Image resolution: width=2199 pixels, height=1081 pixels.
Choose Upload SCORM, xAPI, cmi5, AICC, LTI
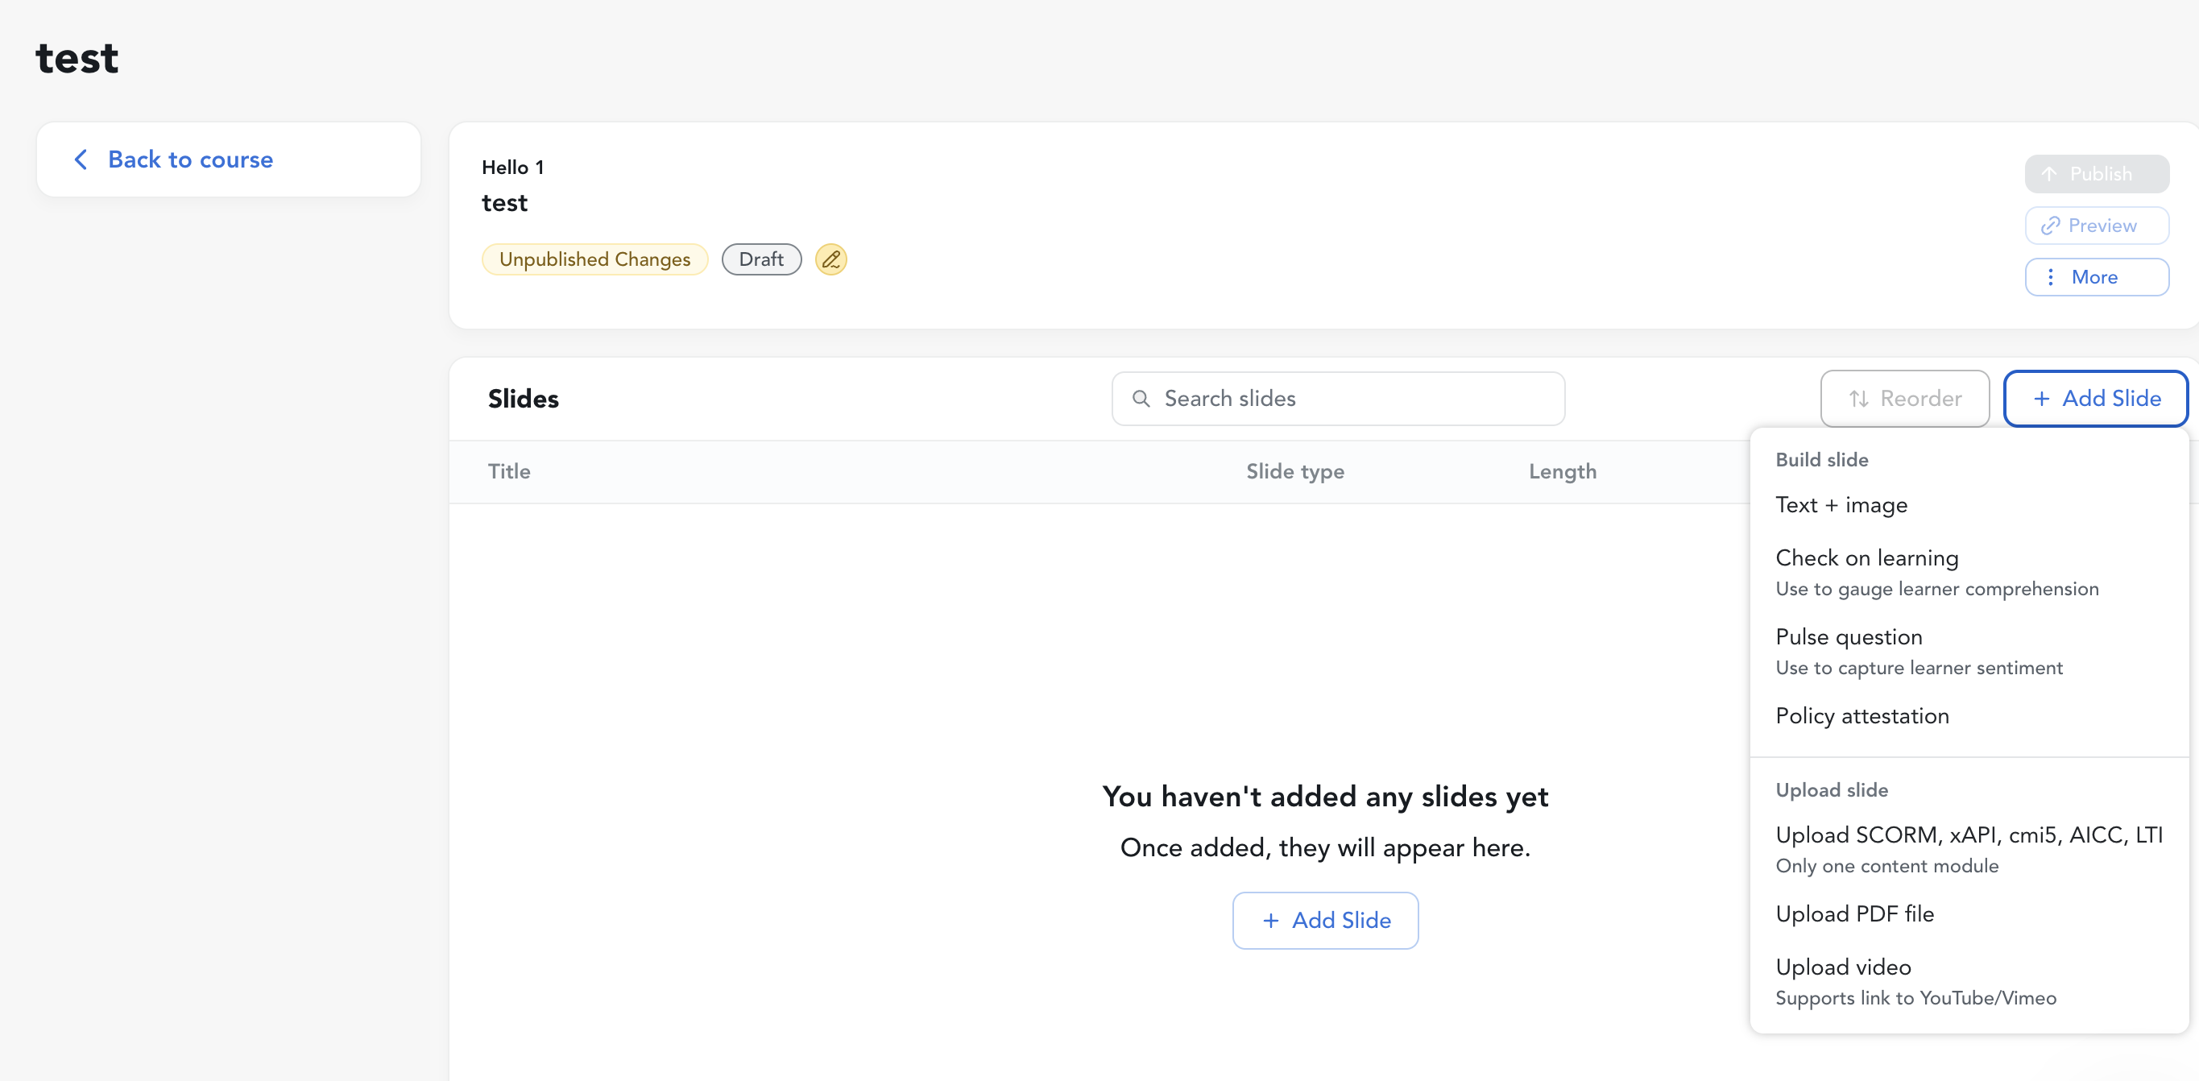pyautogui.click(x=1969, y=850)
